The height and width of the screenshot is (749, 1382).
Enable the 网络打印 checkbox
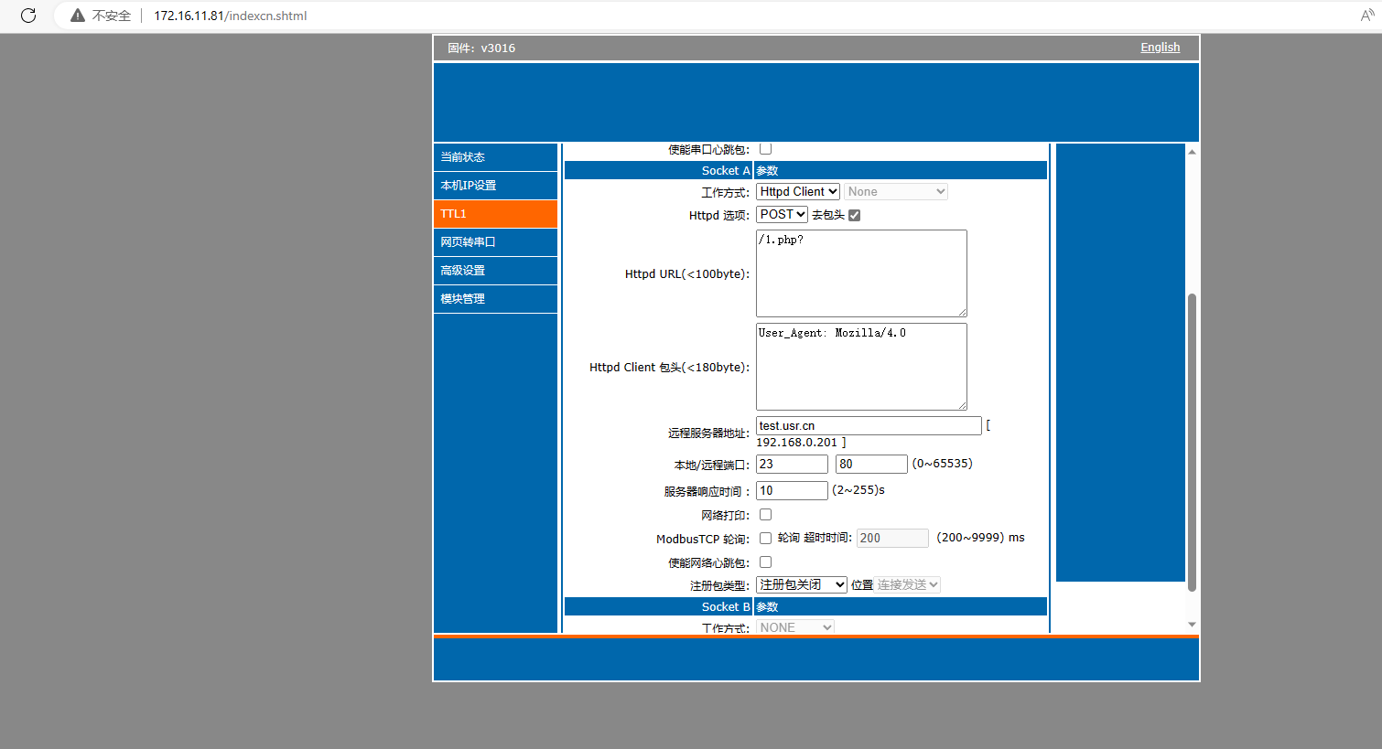(765, 515)
